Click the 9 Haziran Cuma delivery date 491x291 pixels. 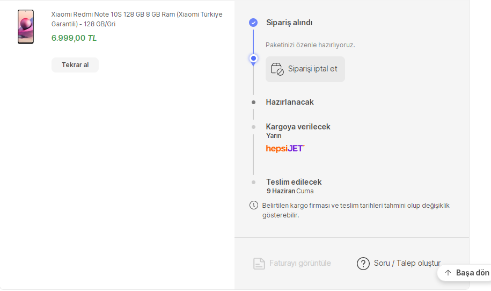[290, 191]
